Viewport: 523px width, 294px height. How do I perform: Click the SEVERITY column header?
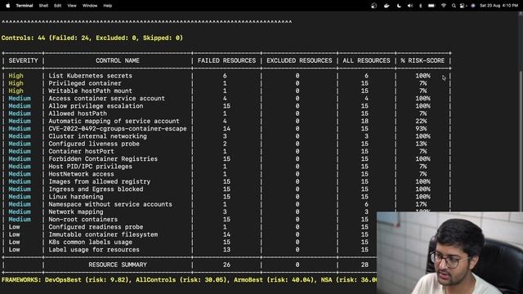(x=23, y=60)
